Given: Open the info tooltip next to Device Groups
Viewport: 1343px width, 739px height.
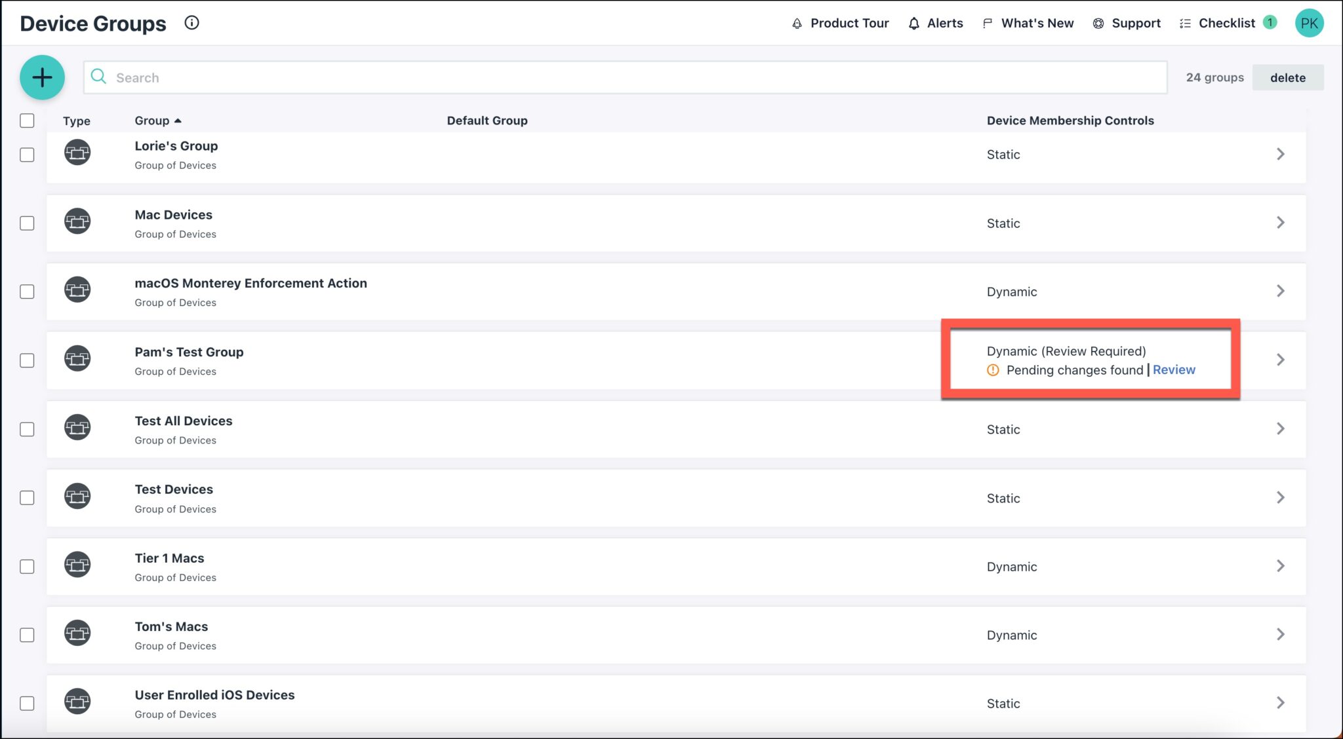Looking at the screenshot, I should (191, 23).
